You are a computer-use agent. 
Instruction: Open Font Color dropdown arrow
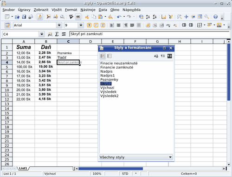click(224, 25)
